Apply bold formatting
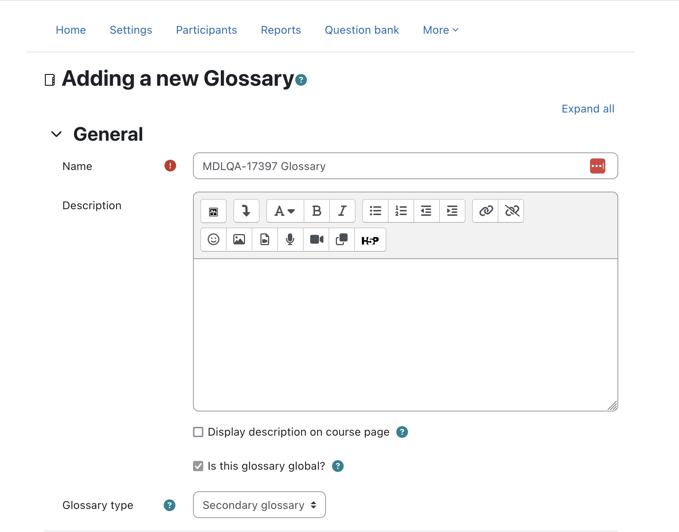The width and height of the screenshot is (679, 532). click(x=317, y=211)
